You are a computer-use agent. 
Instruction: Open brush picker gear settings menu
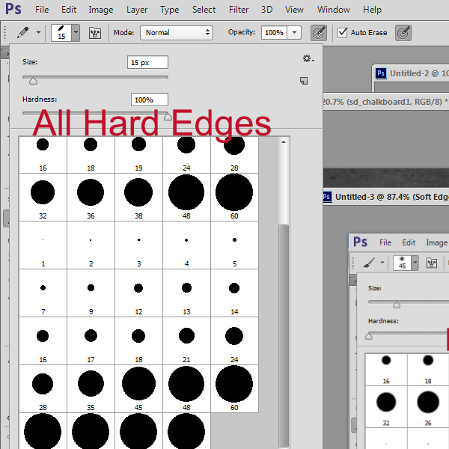click(307, 58)
